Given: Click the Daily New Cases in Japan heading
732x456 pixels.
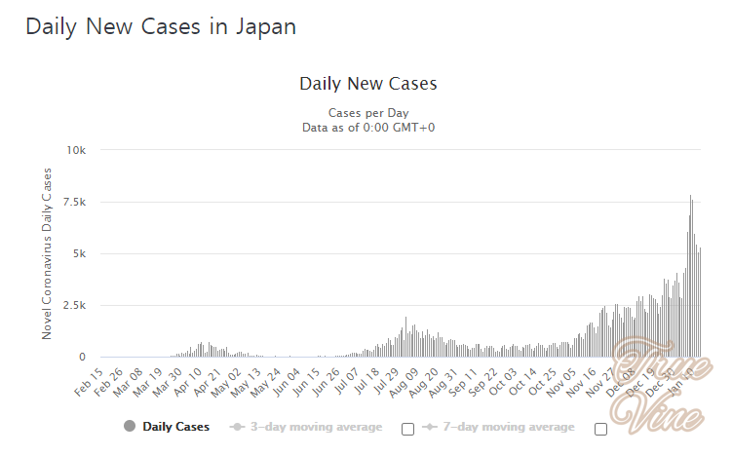Looking at the screenshot, I should click(x=161, y=26).
